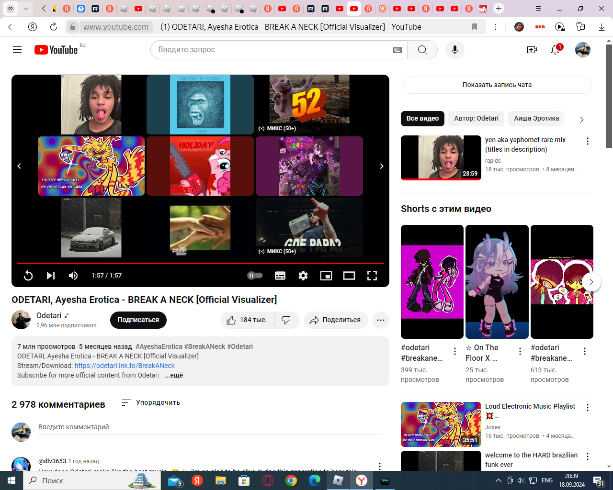Subscribe with the Подписаться button
613x490 pixels.
tap(138, 320)
